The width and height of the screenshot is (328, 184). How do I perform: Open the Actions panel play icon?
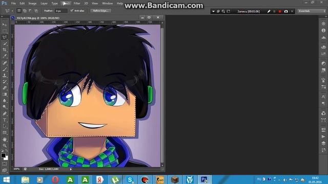click(x=323, y=136)
